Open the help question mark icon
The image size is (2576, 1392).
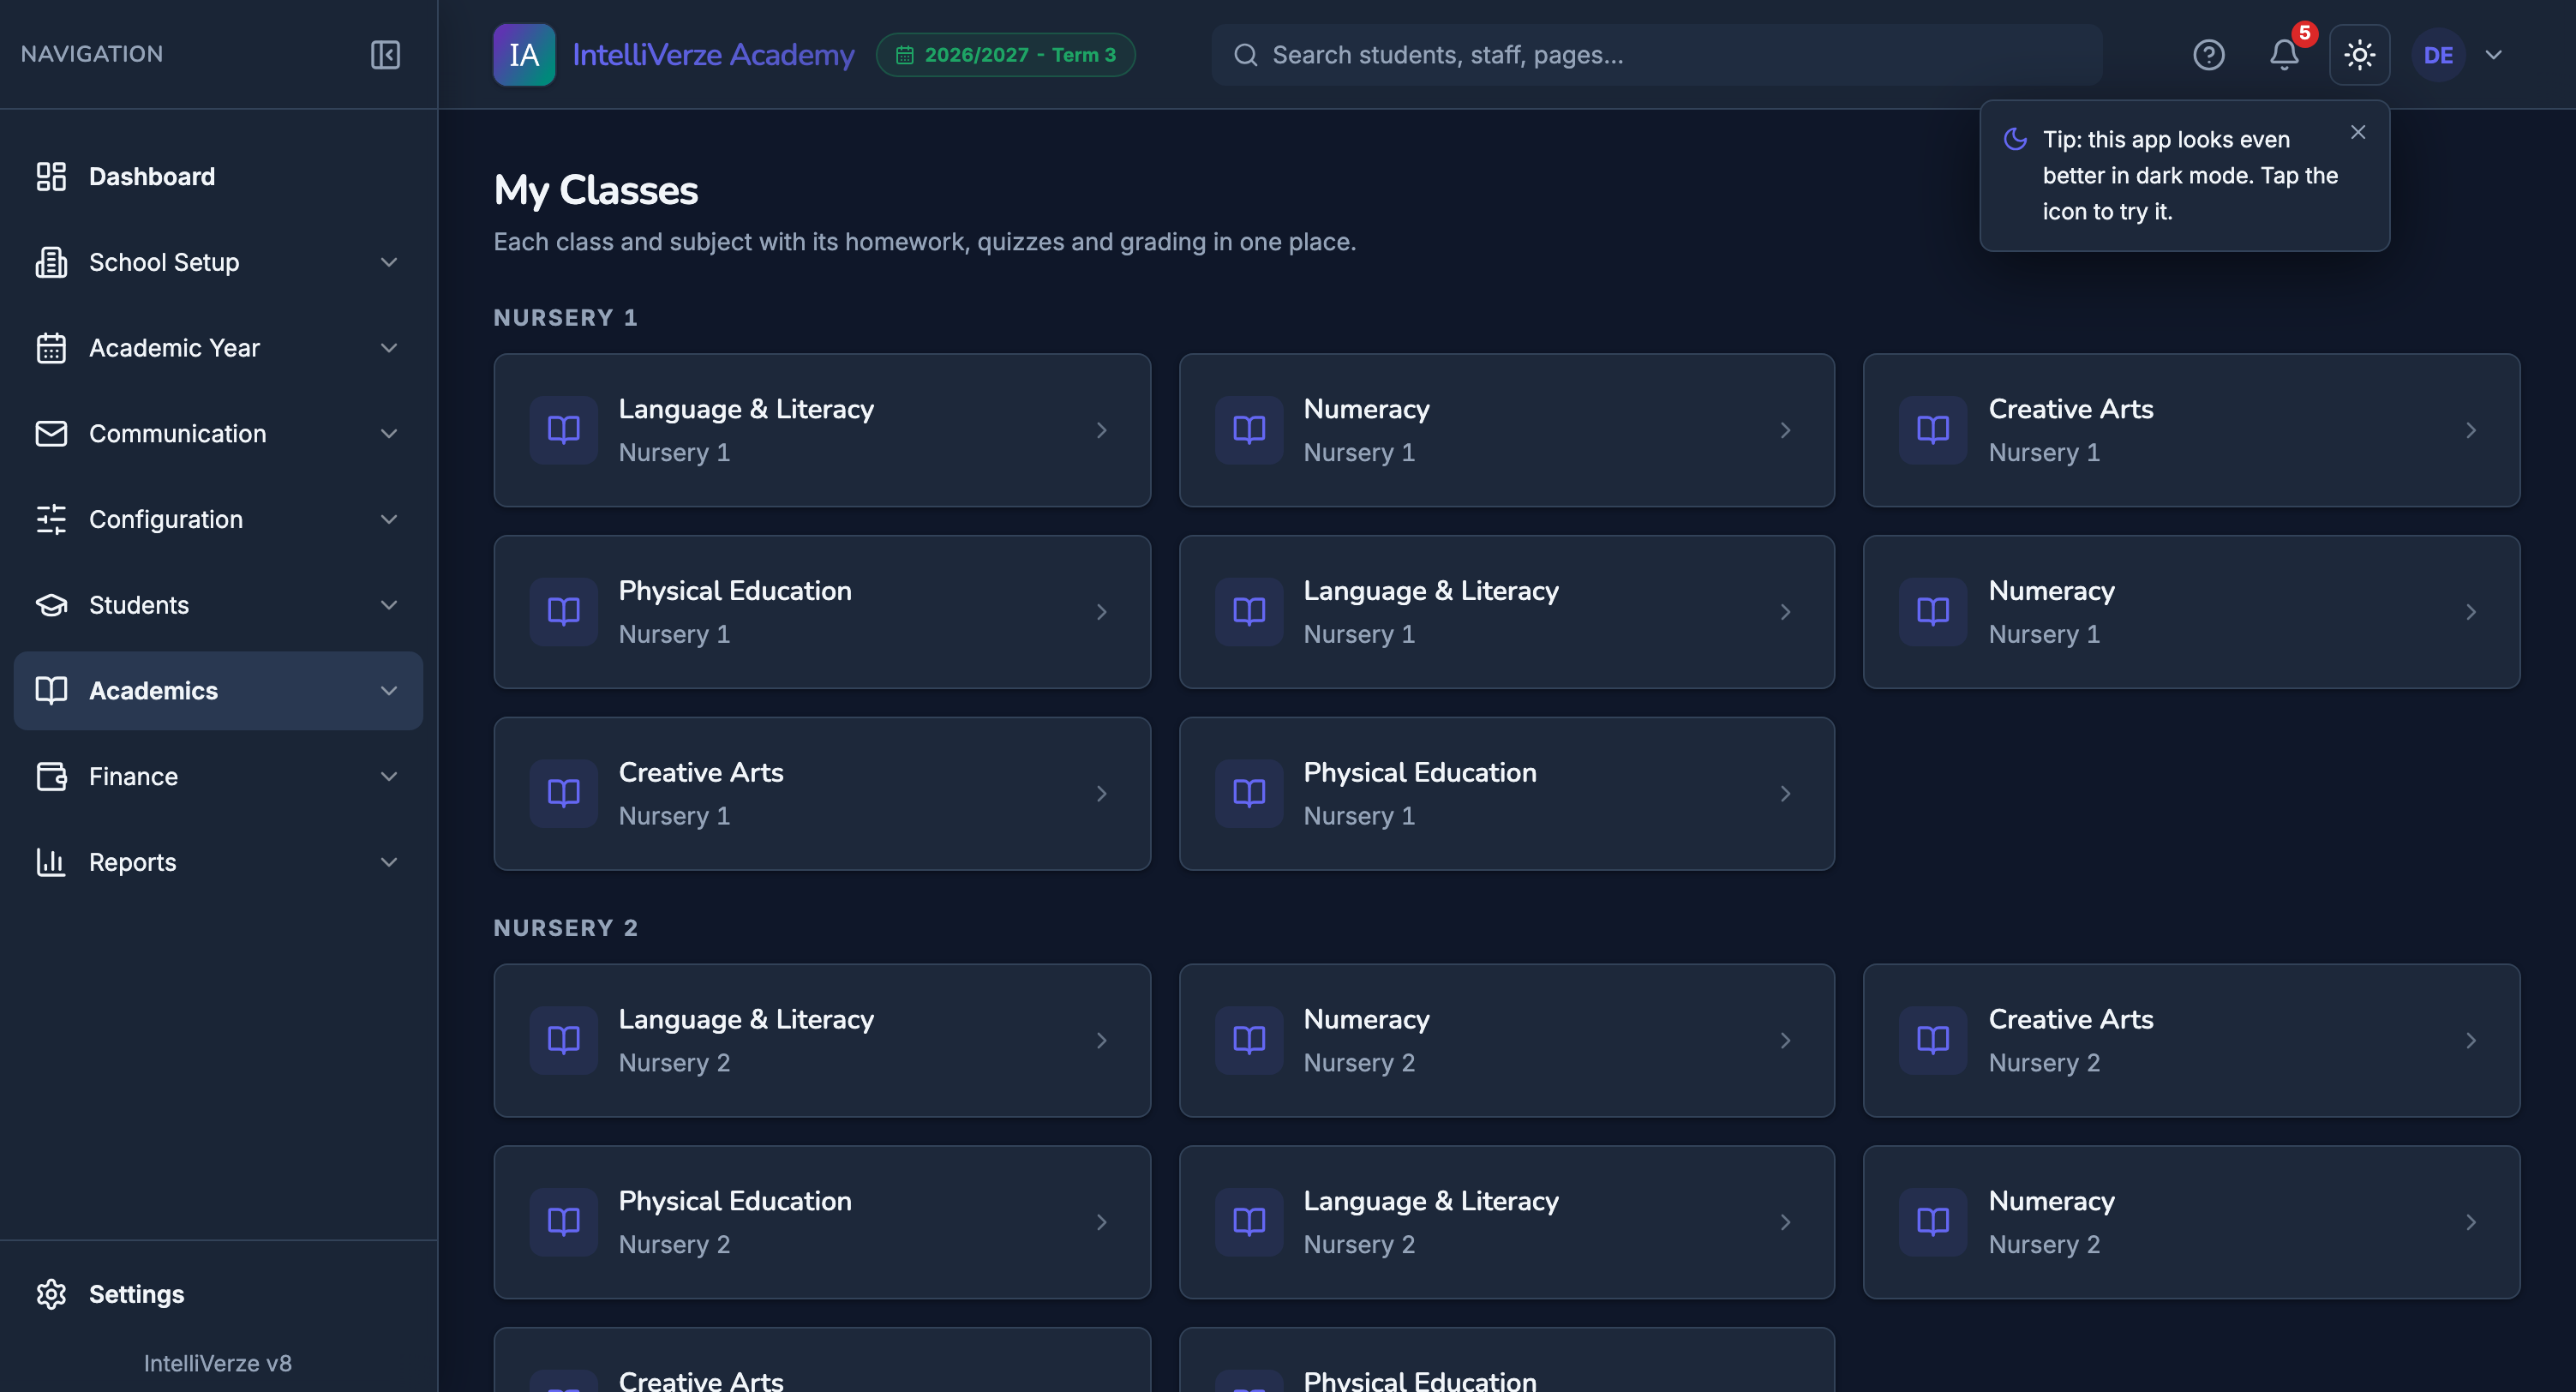(2208, 54)
